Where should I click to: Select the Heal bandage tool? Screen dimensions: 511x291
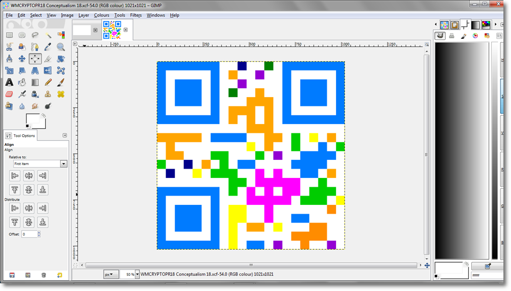pyautogui.click(x=61, y=94)
